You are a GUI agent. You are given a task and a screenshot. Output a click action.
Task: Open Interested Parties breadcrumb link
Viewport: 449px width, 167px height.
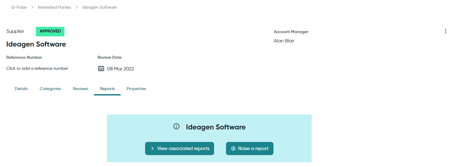point(54,7)
